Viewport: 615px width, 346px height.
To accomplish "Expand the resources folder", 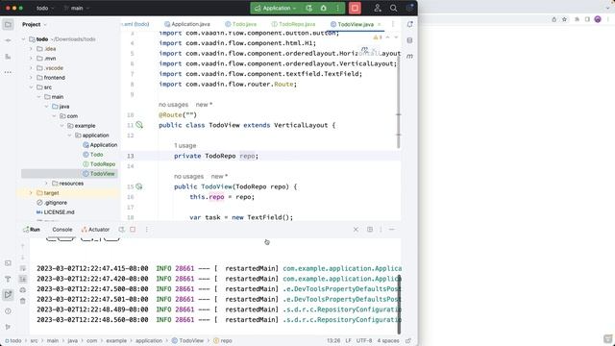I will click(x=46, y=184).
